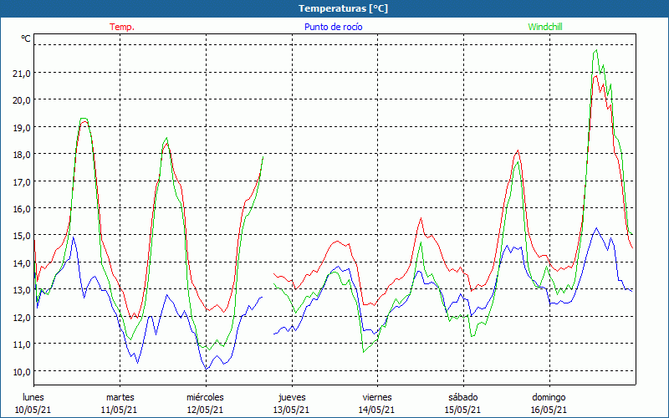Screen dimensions: 669x418
Task: Click the date 13/05/21
Action: click(x=291, y=410)
